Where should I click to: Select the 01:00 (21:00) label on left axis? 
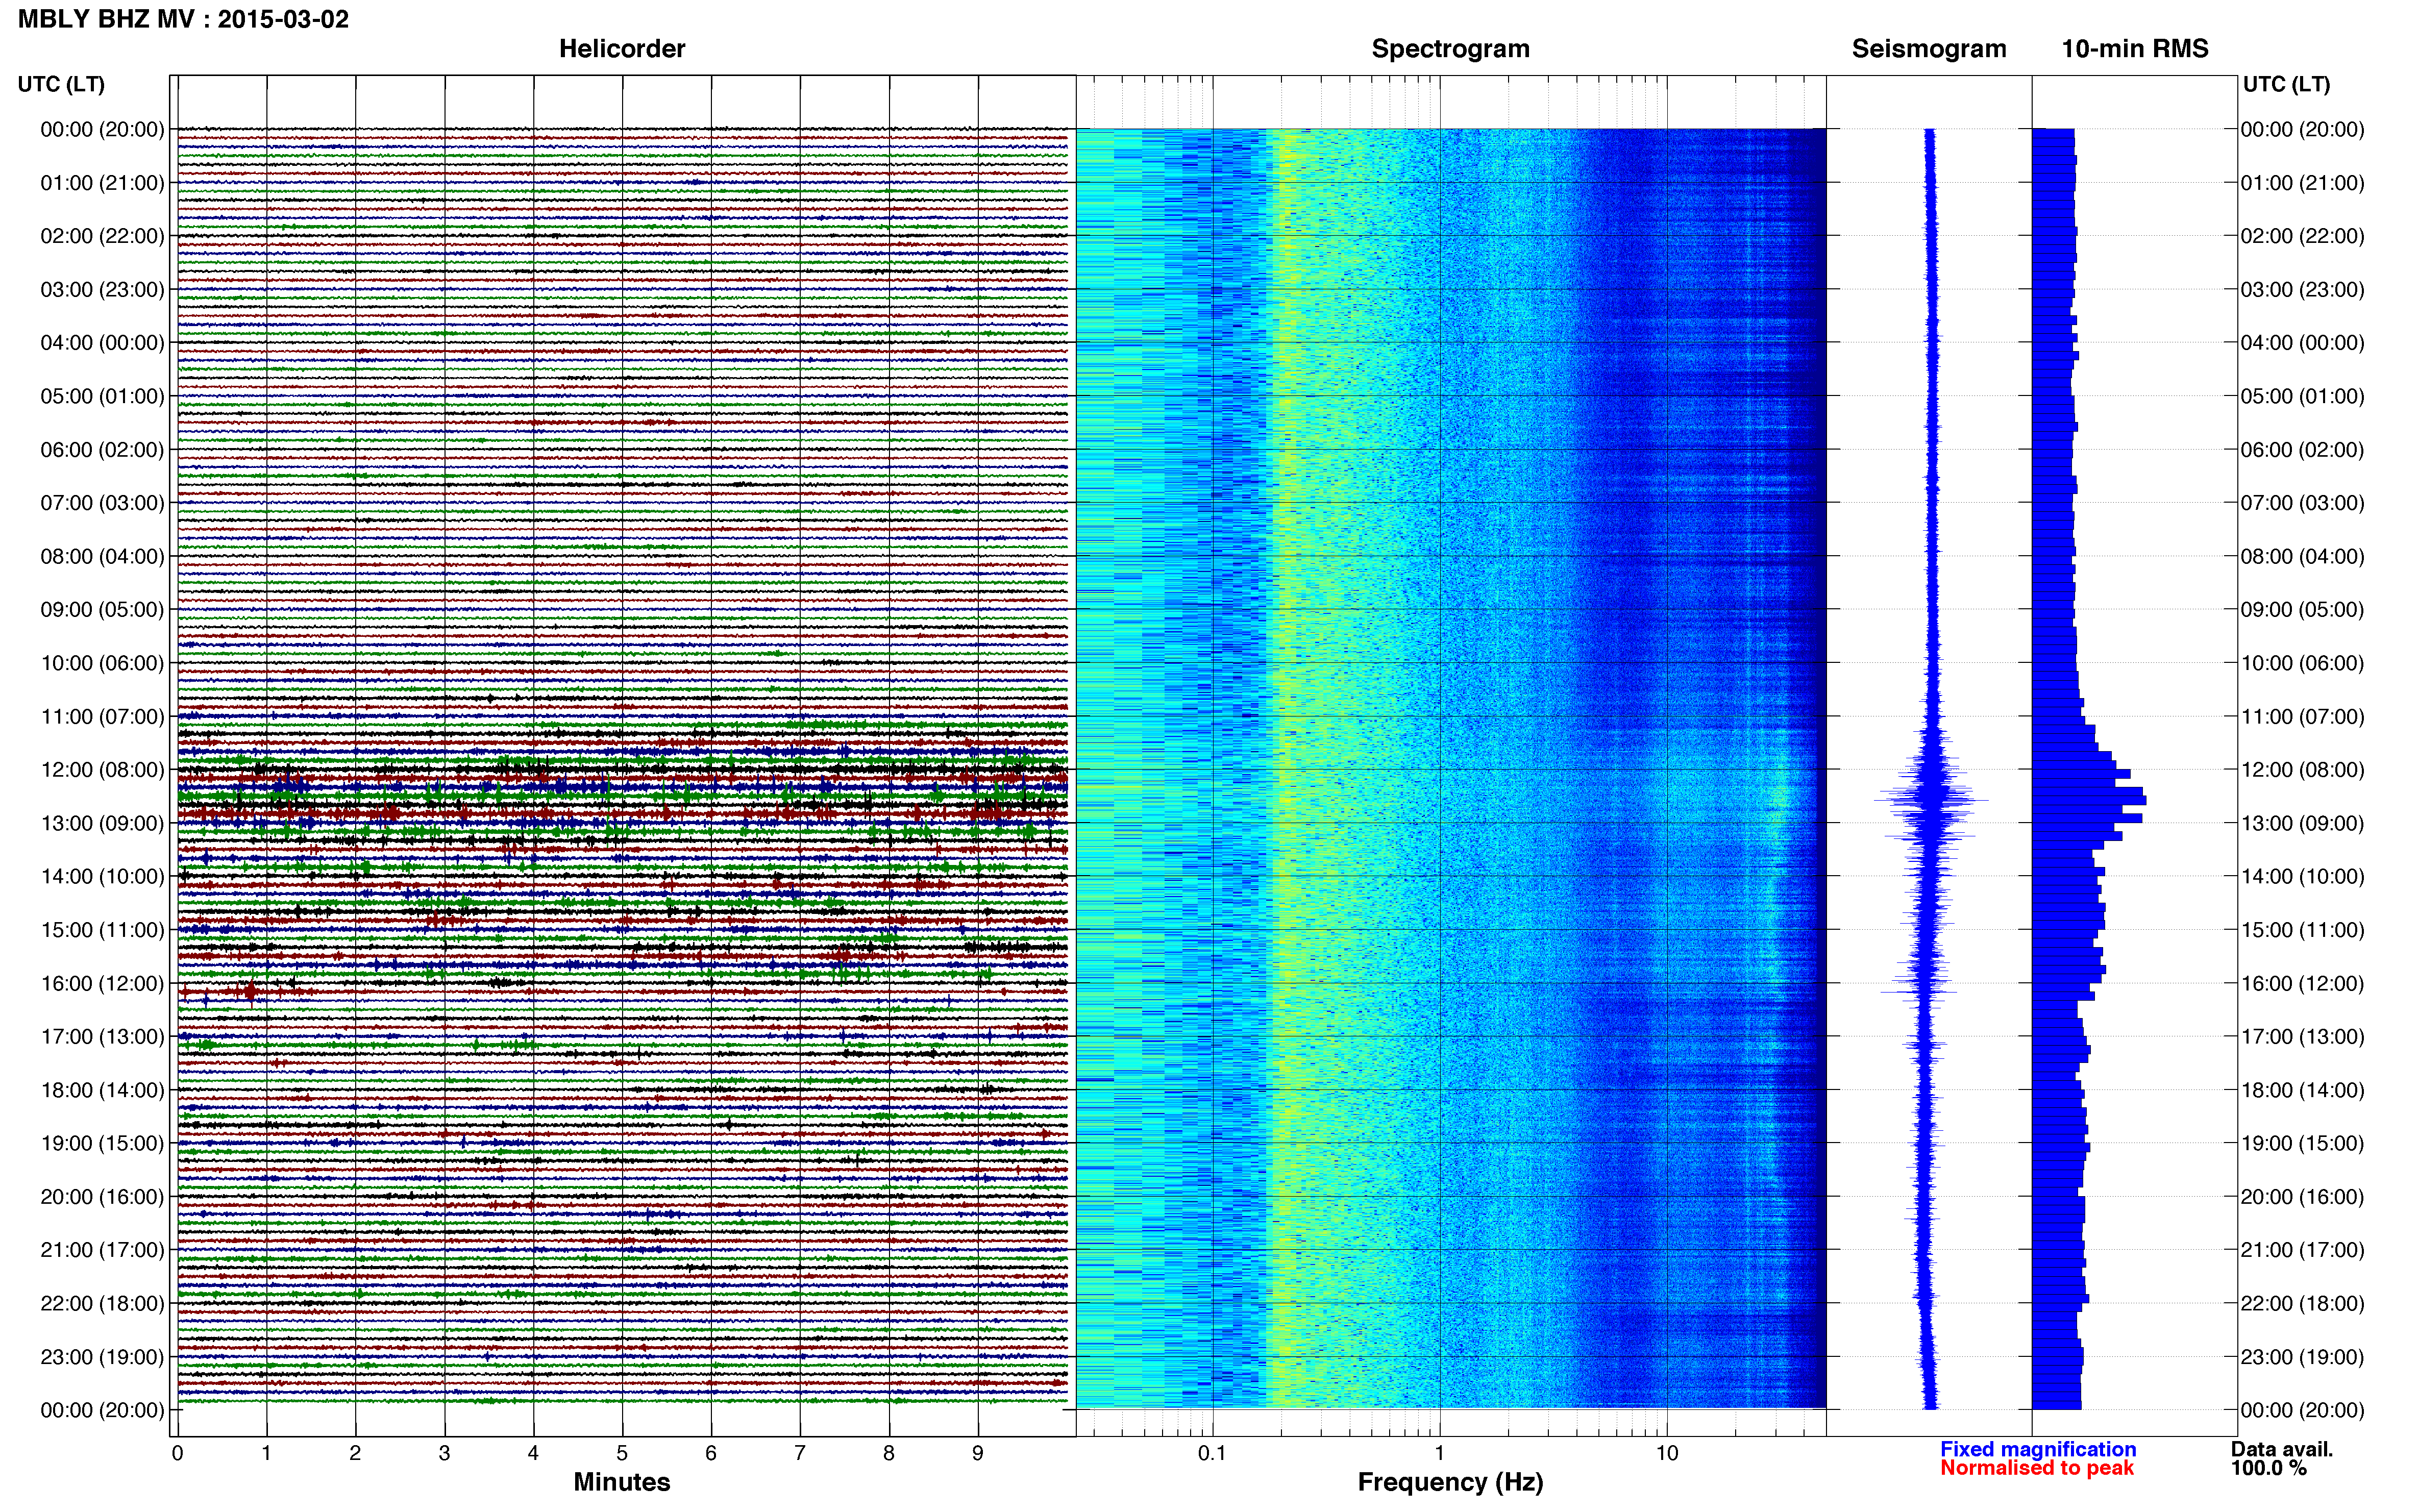102,183
